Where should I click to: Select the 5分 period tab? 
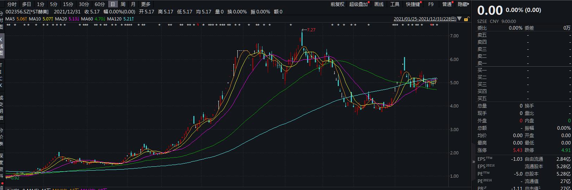(x=53, y=4)
